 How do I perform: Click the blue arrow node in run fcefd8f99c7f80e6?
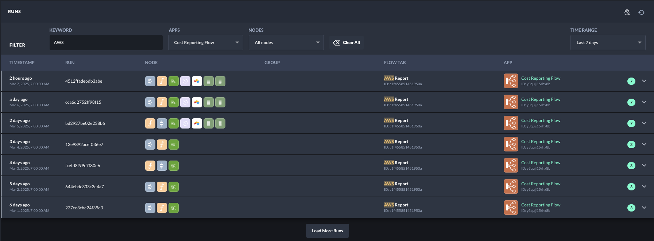[x=162, y=166]
